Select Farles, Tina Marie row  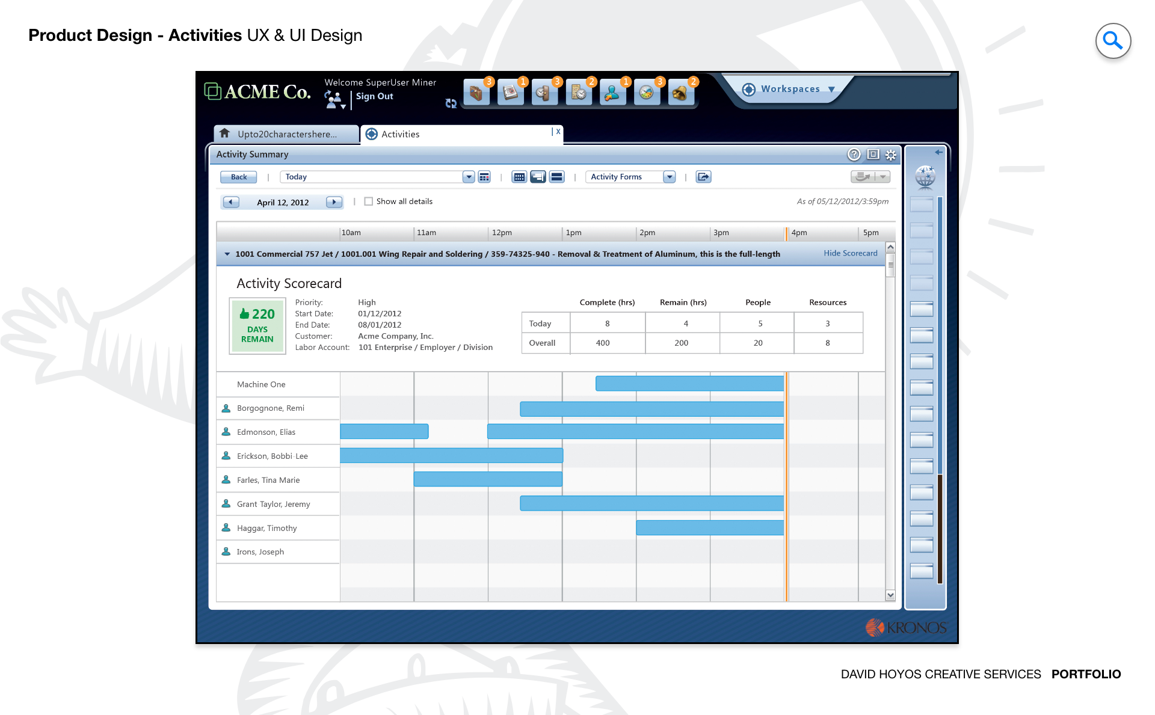pyautogui.click(x=278, y=480)
